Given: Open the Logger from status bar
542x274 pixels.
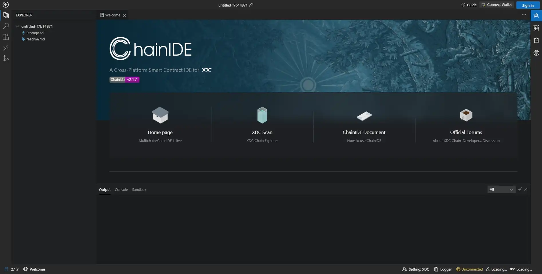Looking at the screenshot, I should tap(443, 269).
